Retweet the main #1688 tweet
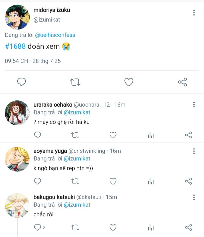Screen dimensions: 204x237 [x=75, y=82]
